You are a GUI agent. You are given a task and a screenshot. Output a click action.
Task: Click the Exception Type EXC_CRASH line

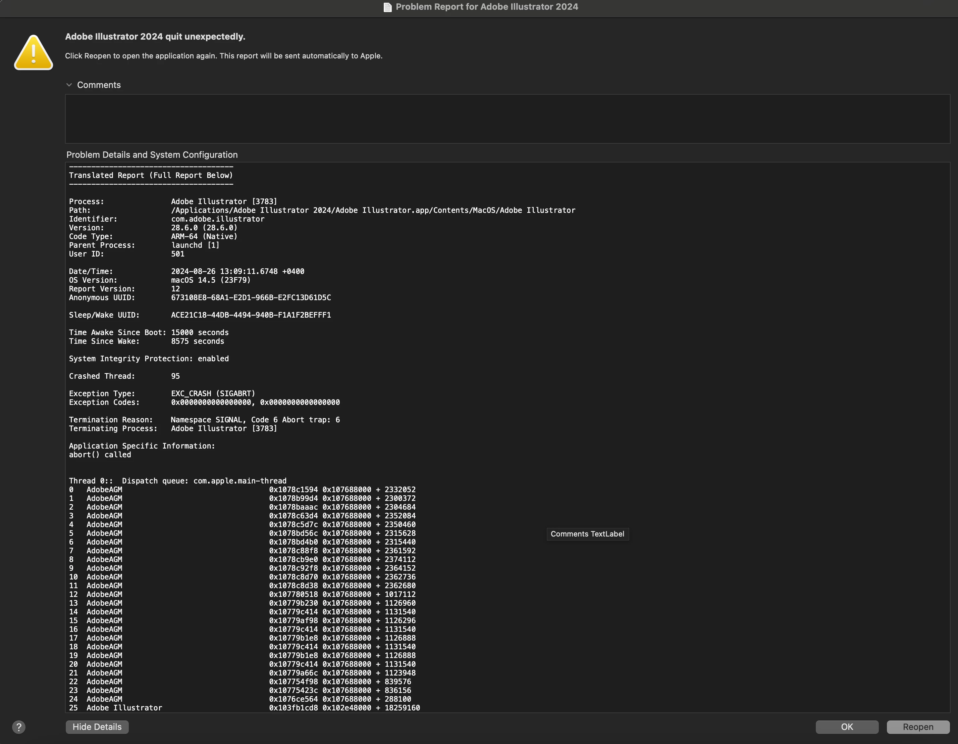point(161,393)
